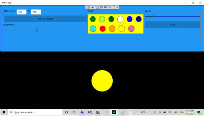Viewport: 204px width, 120px height.
Task: Pick the navy dark blue swatch
Action: pos(139,19)
